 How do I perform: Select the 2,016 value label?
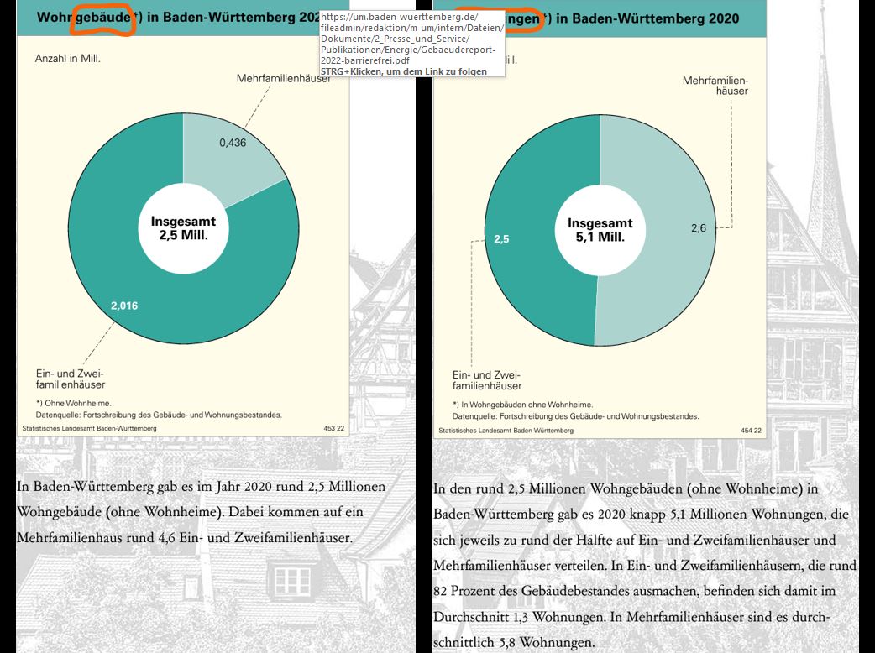(x=123, y=306)
